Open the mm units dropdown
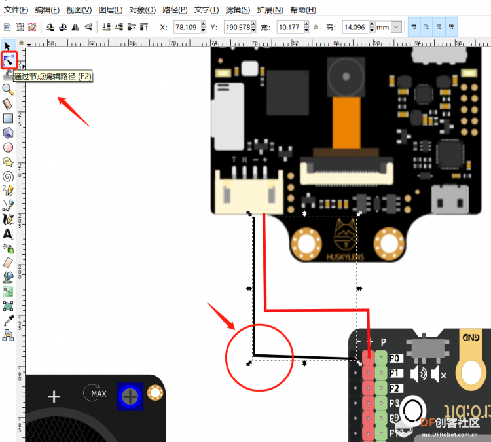Screen dimensions: 491x442 click(x=396, y=28)
